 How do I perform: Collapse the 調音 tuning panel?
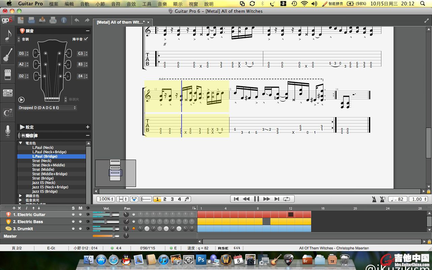88,31
